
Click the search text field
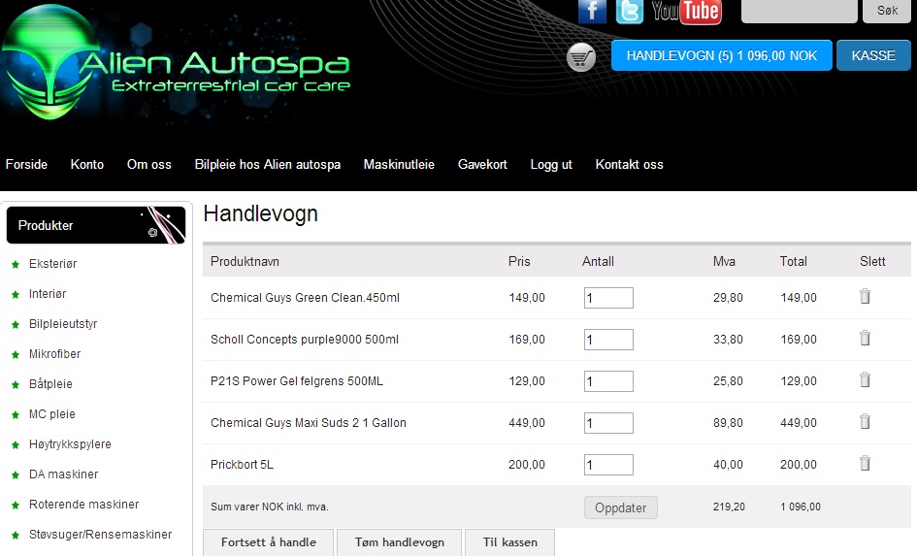point(799,11)
